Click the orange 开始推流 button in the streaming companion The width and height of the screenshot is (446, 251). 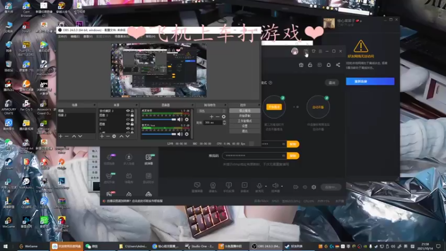click(x=274, y=107)
